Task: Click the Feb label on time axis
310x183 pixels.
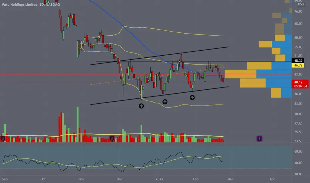Action: tap(196, 179)
